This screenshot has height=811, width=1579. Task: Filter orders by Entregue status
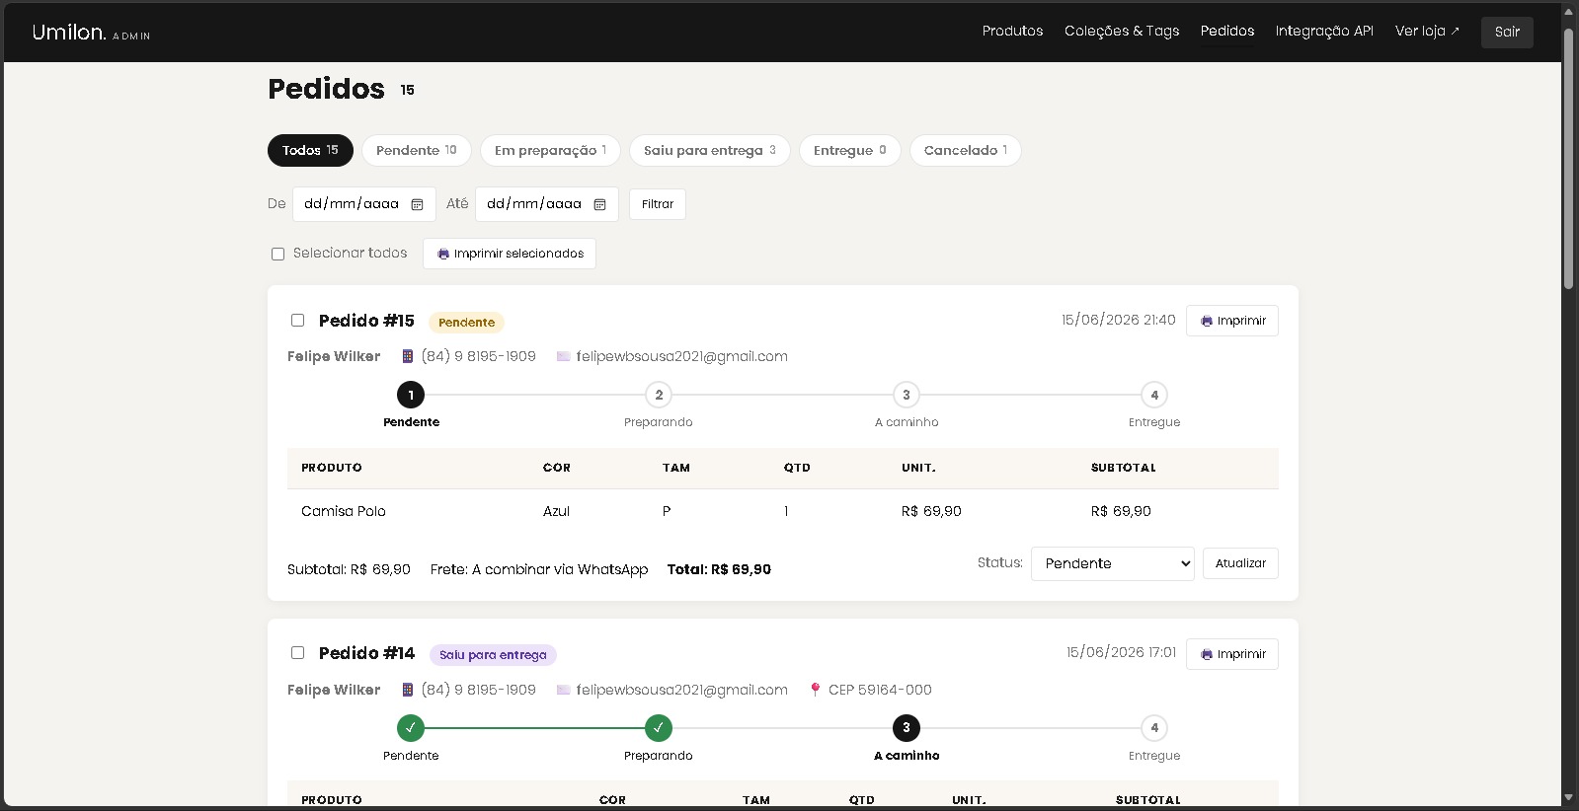coord(850,150)
